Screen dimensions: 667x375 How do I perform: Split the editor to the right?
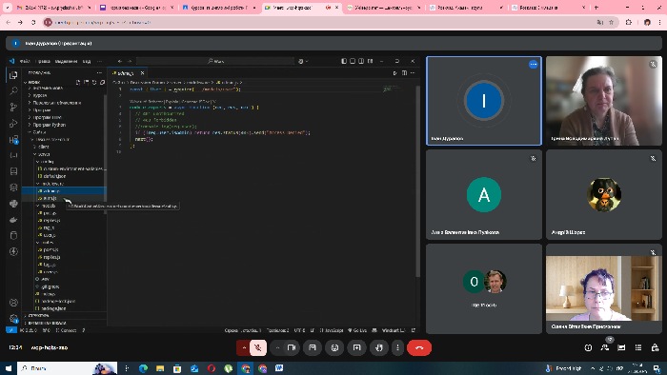[404, 73]
